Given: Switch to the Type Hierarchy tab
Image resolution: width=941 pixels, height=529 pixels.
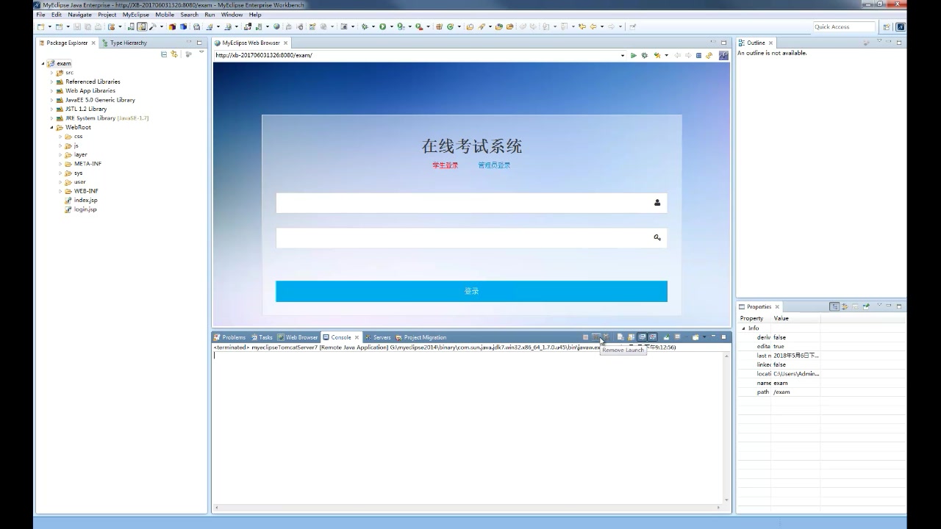Looking at the screenshot, I should (124, 43).
